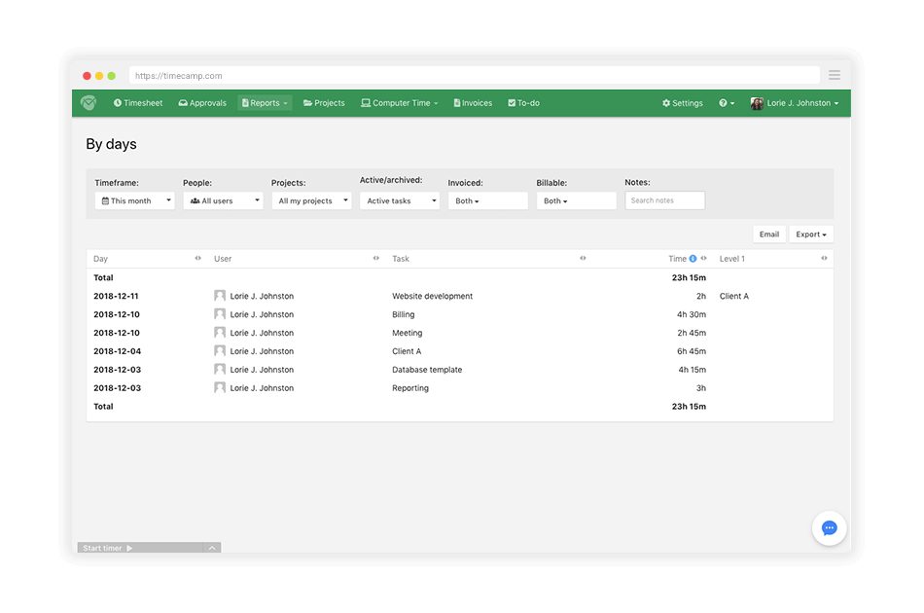Go to the Timesheet page
Viewport: 924px width, 613px height.
coord(138,103)
